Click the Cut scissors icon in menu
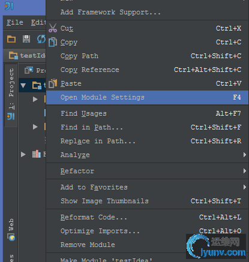The width and height of the screenshot is (249, 262). [53, 28]
